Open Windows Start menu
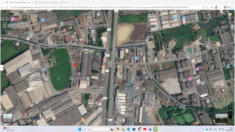Viewport: 235px width, 132px height. (x=80, y=129)
